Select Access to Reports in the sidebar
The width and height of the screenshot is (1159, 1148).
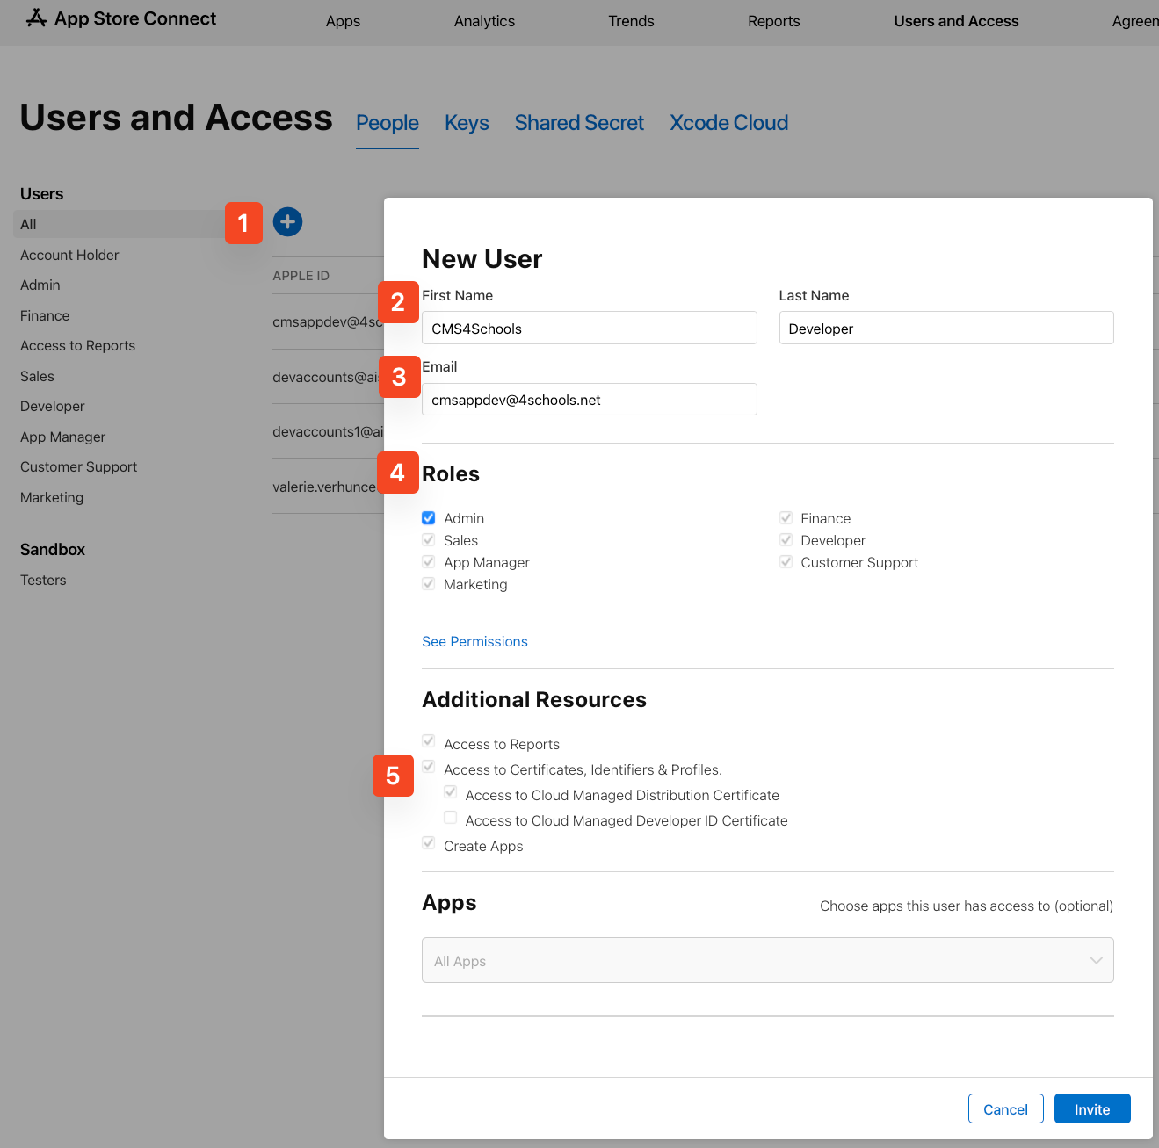click(x=77, y=346)
